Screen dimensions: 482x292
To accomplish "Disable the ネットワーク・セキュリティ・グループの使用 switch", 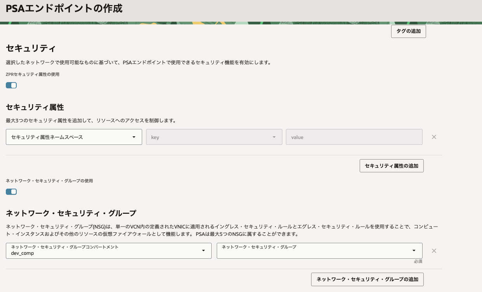I will (x=11, y=192).
